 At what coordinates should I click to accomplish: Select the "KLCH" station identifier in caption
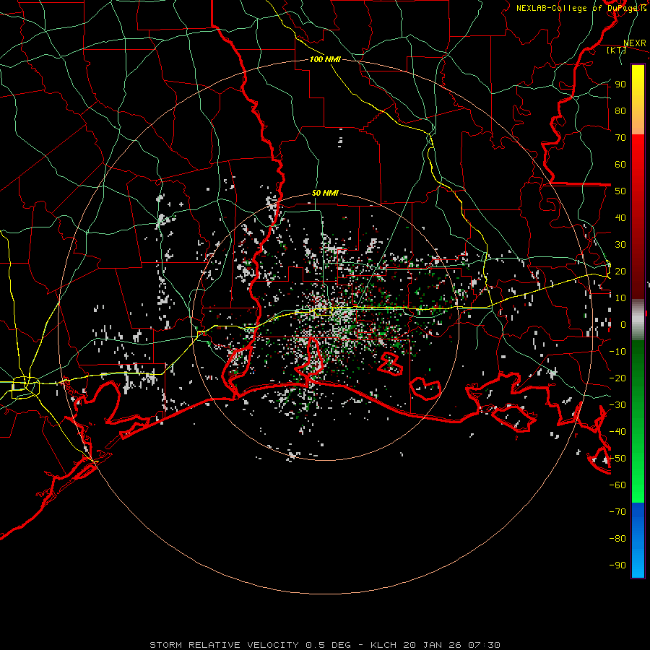[383, 645]
